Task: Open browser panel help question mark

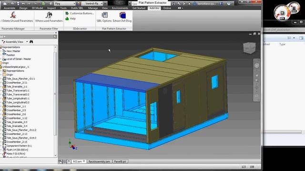Action: (x=55, y=37)
